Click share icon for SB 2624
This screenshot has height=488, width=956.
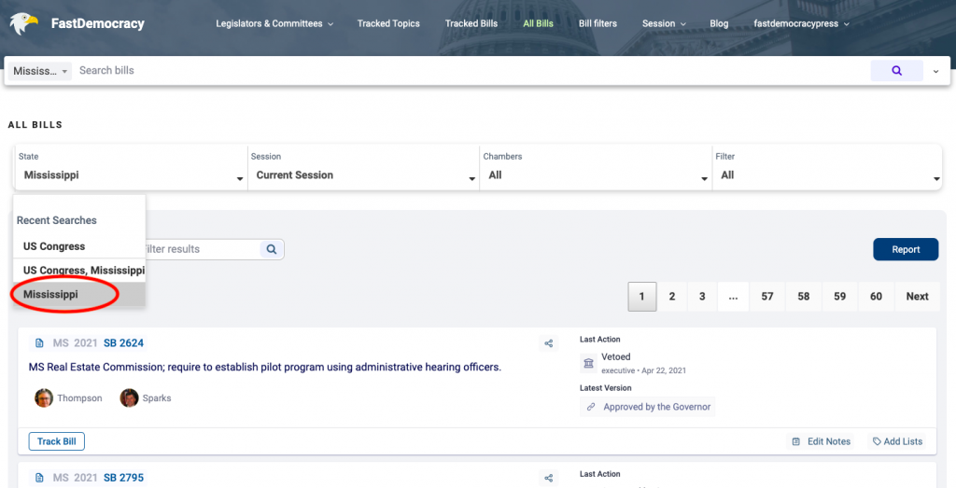[x=549, y=343]
